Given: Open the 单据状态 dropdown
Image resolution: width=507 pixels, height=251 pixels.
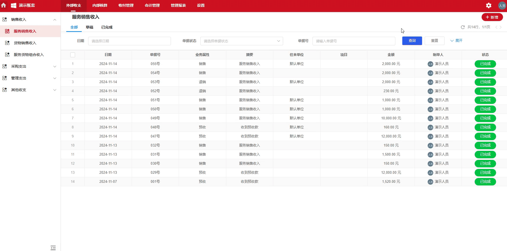Looking at the screenshot, I should (x=241, y=41).
